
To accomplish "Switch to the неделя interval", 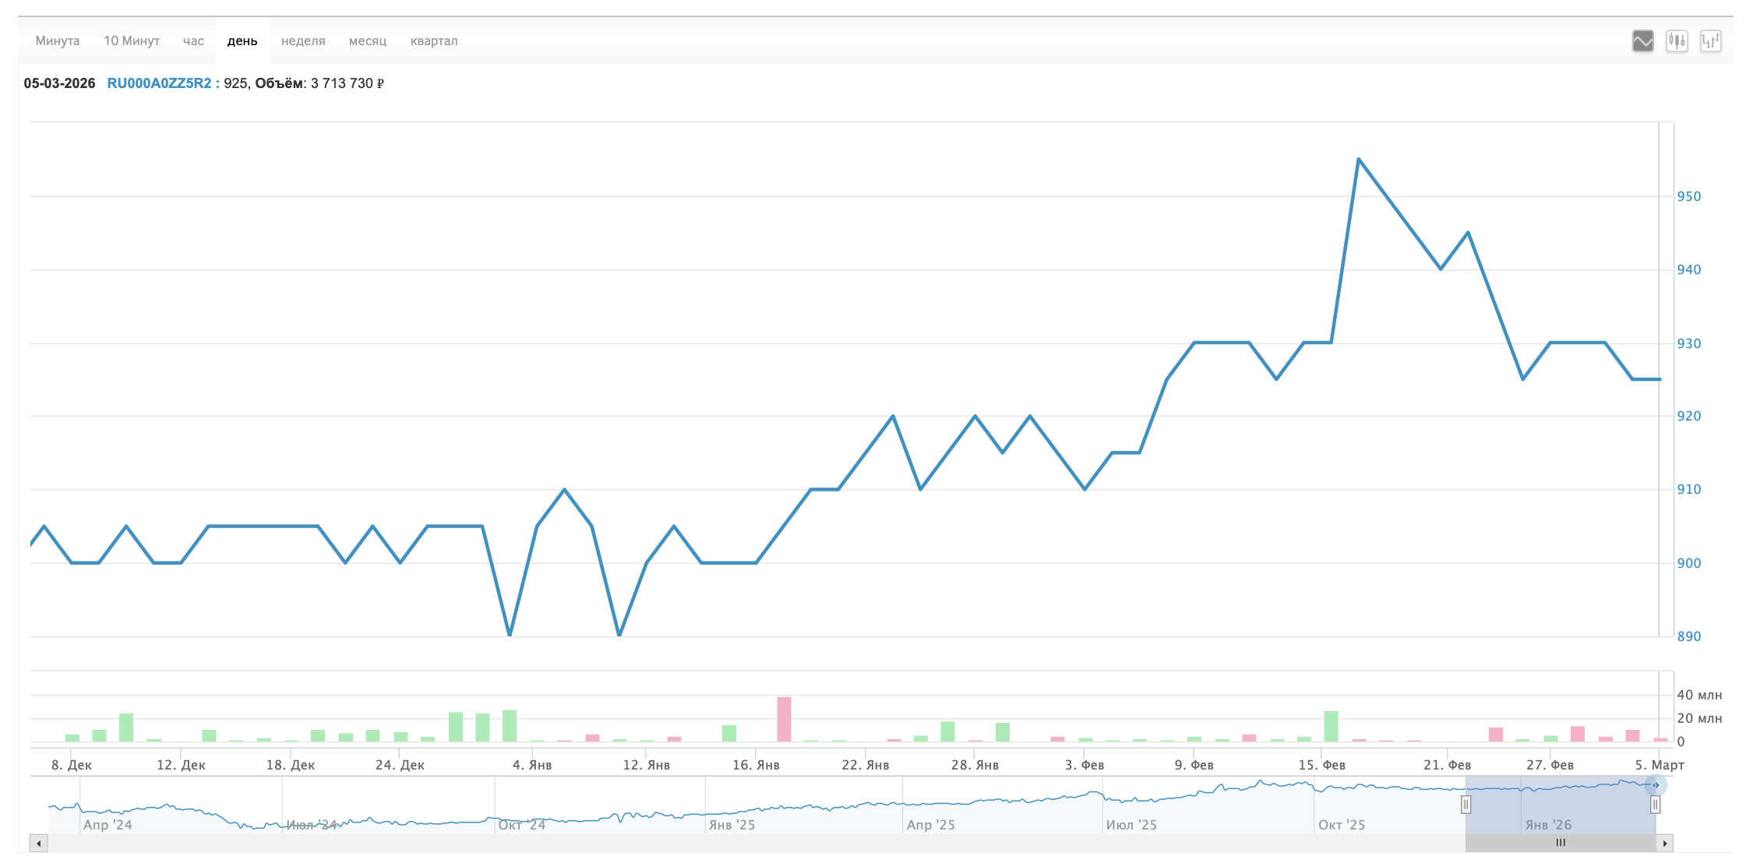I will click(x=303, y=41).
